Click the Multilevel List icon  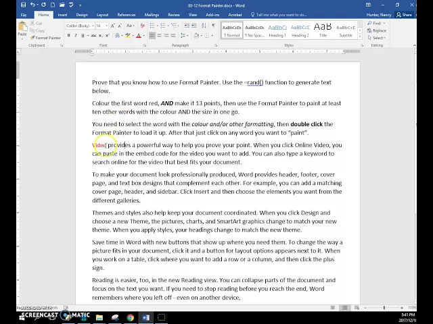(x=174, y=26)
